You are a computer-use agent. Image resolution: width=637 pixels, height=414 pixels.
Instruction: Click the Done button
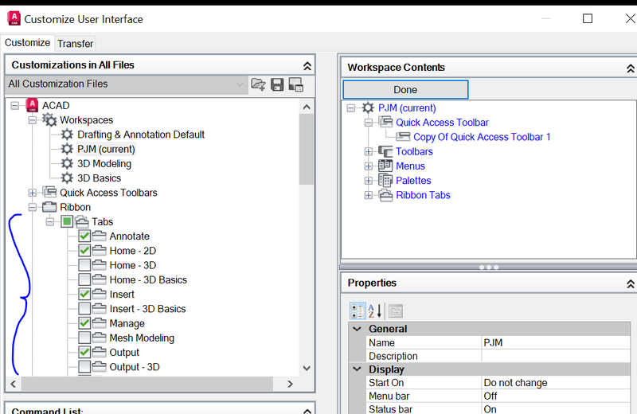[405, 89]
